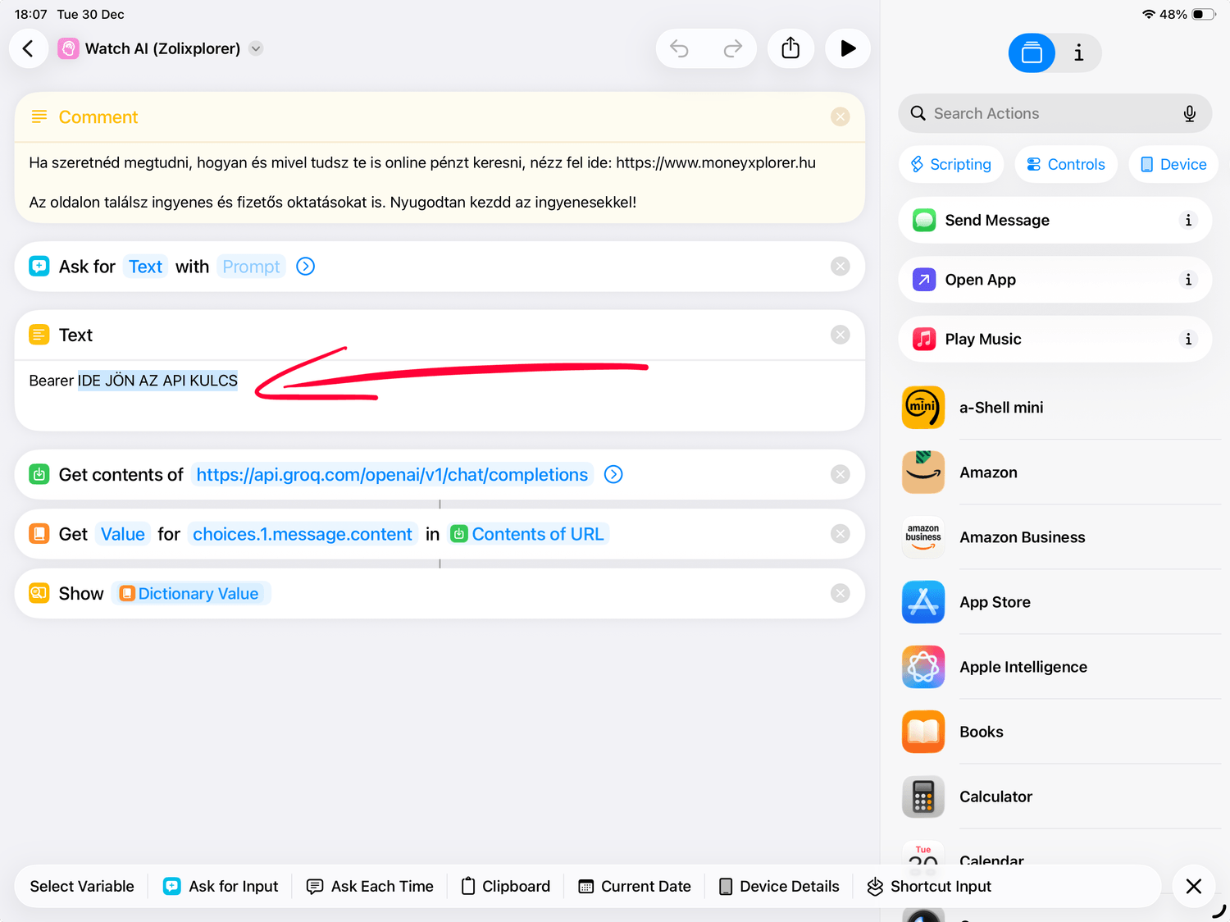This screenshot has height=922, width=1230.
Task: Show info for Open App action
Action: pos(1188,280)
